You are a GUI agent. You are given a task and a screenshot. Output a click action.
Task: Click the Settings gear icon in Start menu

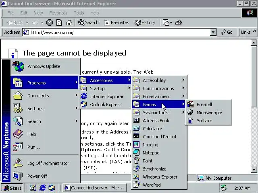pos(18,108)
